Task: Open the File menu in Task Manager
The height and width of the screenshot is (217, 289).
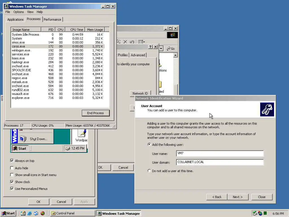Action: click(x=8, y=12)
